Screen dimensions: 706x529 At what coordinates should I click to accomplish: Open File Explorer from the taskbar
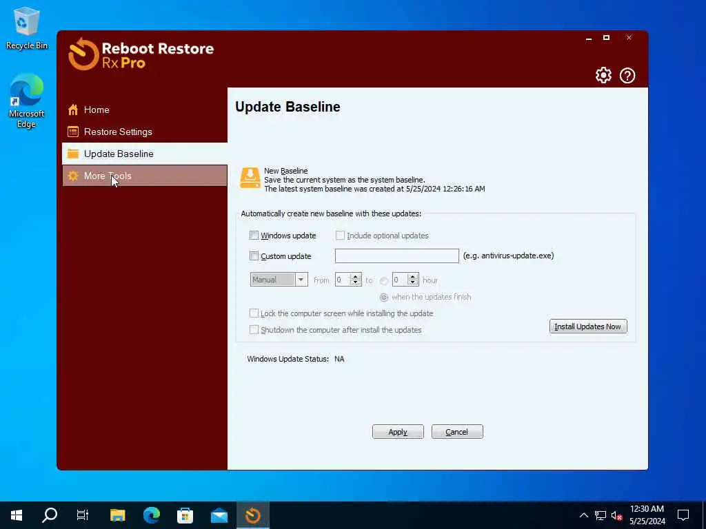[117, 515]
